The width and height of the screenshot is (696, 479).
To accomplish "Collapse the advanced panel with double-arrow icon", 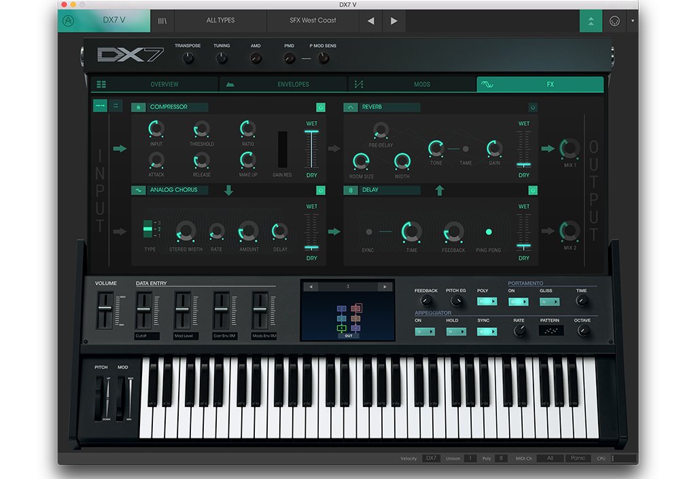I will click(x=591, y=20).
